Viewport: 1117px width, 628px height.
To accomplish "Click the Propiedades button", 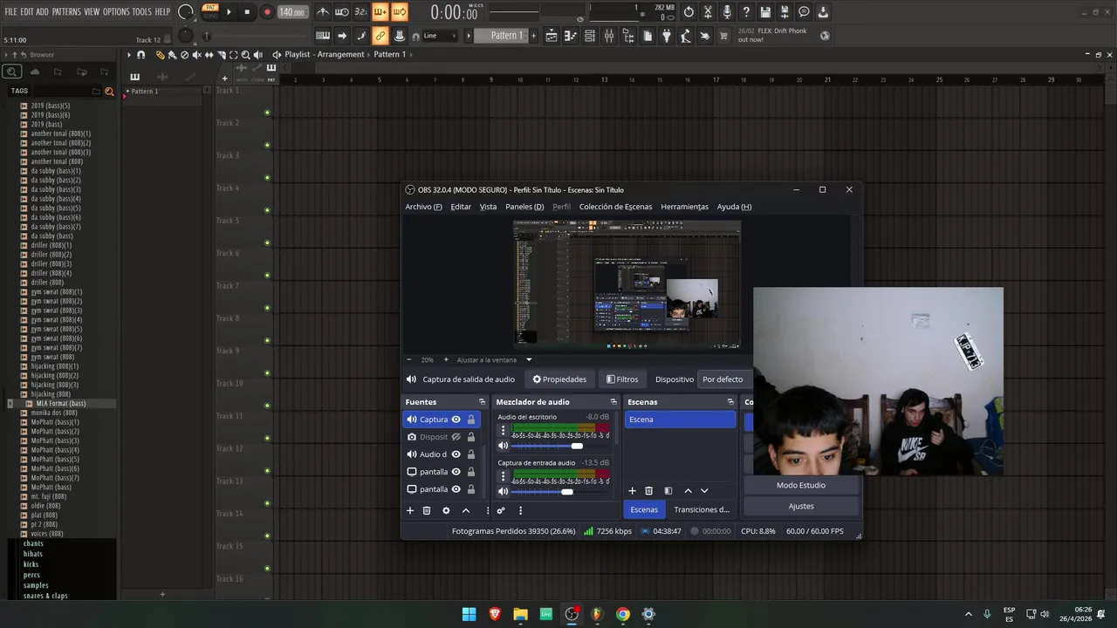I will click(x=559, y=379).
